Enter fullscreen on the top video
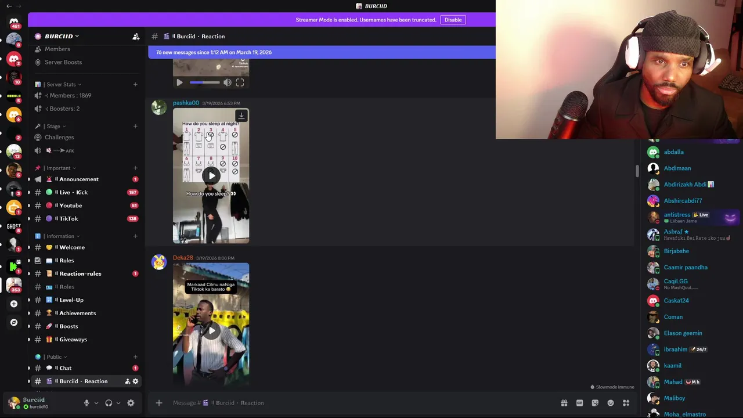Screen dimensions: 743x418 coord(240,82)
